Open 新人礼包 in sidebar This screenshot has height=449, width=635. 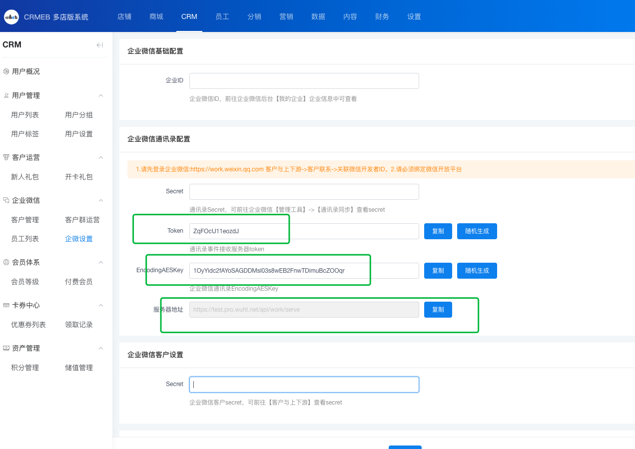coord(25,177)
